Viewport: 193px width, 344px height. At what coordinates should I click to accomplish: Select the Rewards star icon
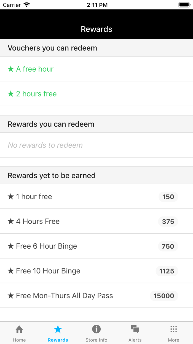58,329
